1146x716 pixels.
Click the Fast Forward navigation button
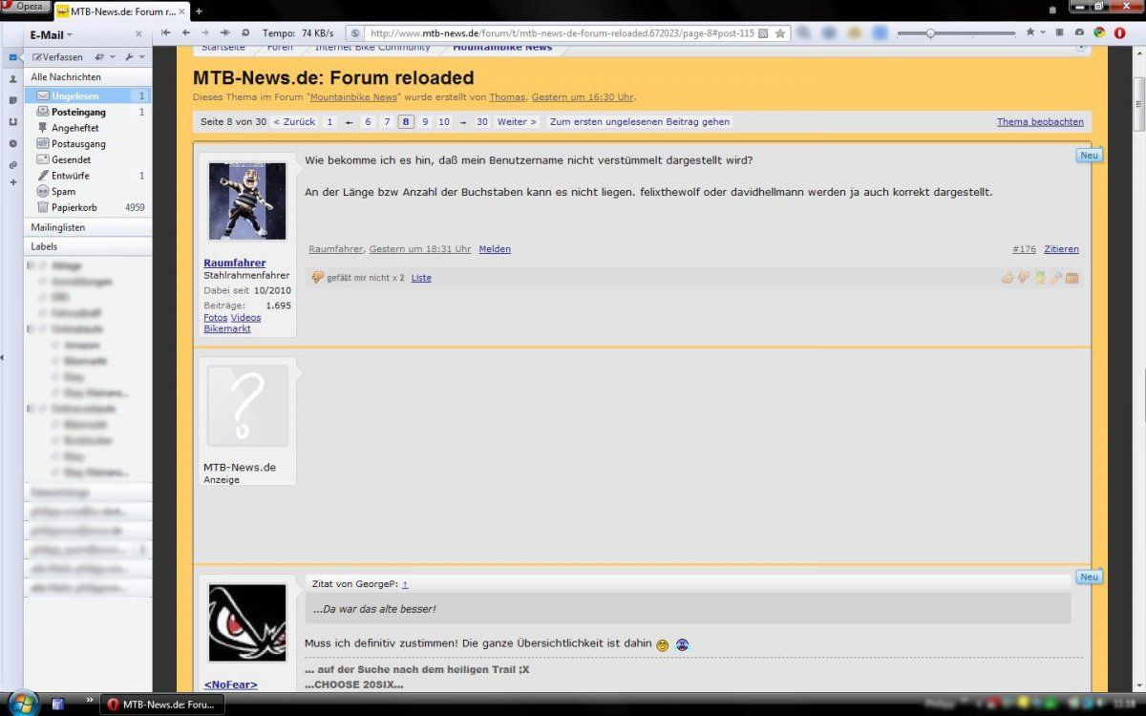(225, 32)
